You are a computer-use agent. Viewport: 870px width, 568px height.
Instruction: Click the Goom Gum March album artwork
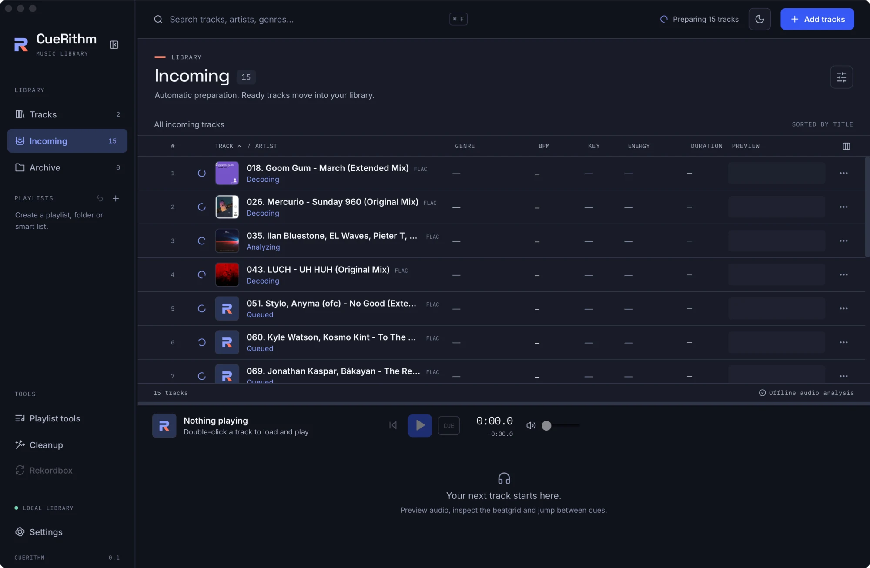(227, 173)
